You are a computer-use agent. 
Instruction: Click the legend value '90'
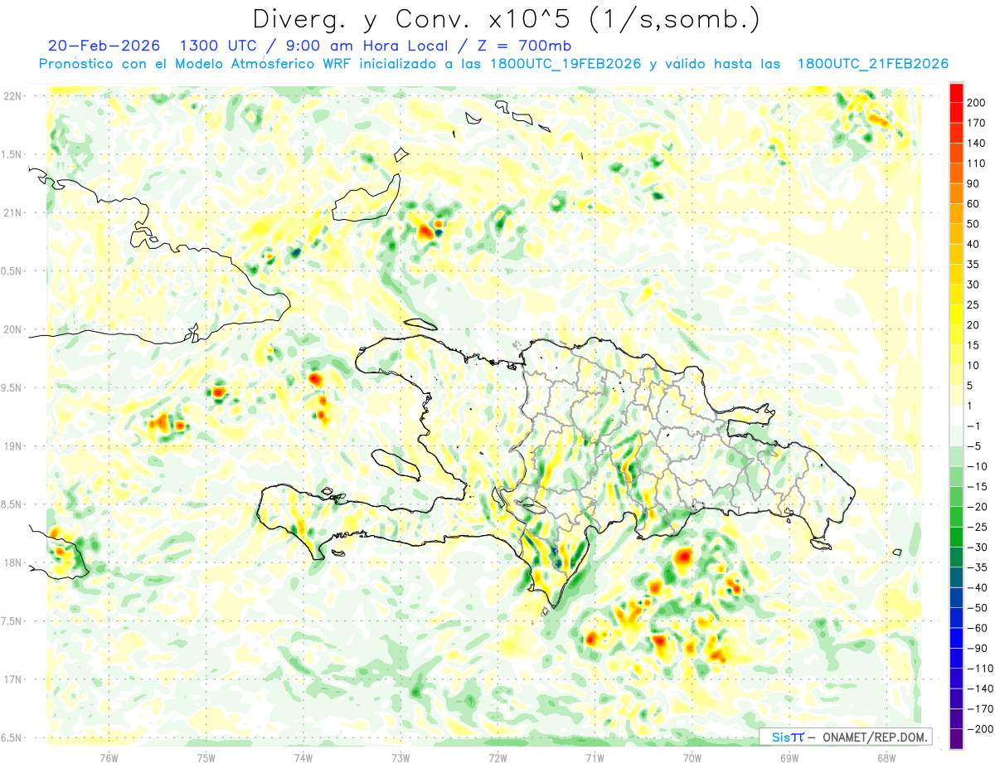(973, 183)
